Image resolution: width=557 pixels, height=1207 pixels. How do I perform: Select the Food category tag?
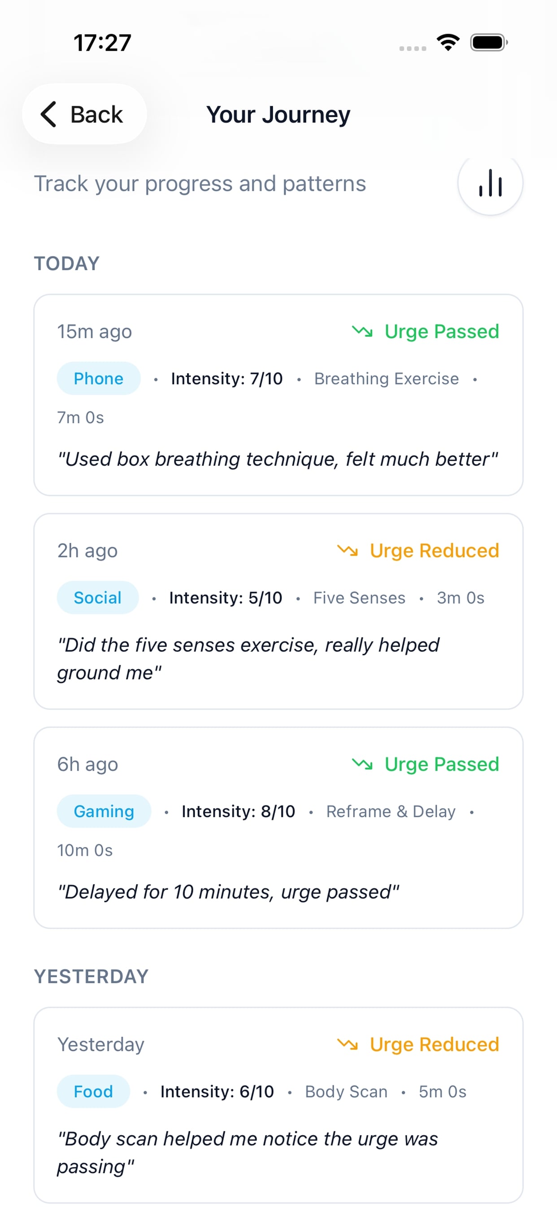[x=93, y=1091]
